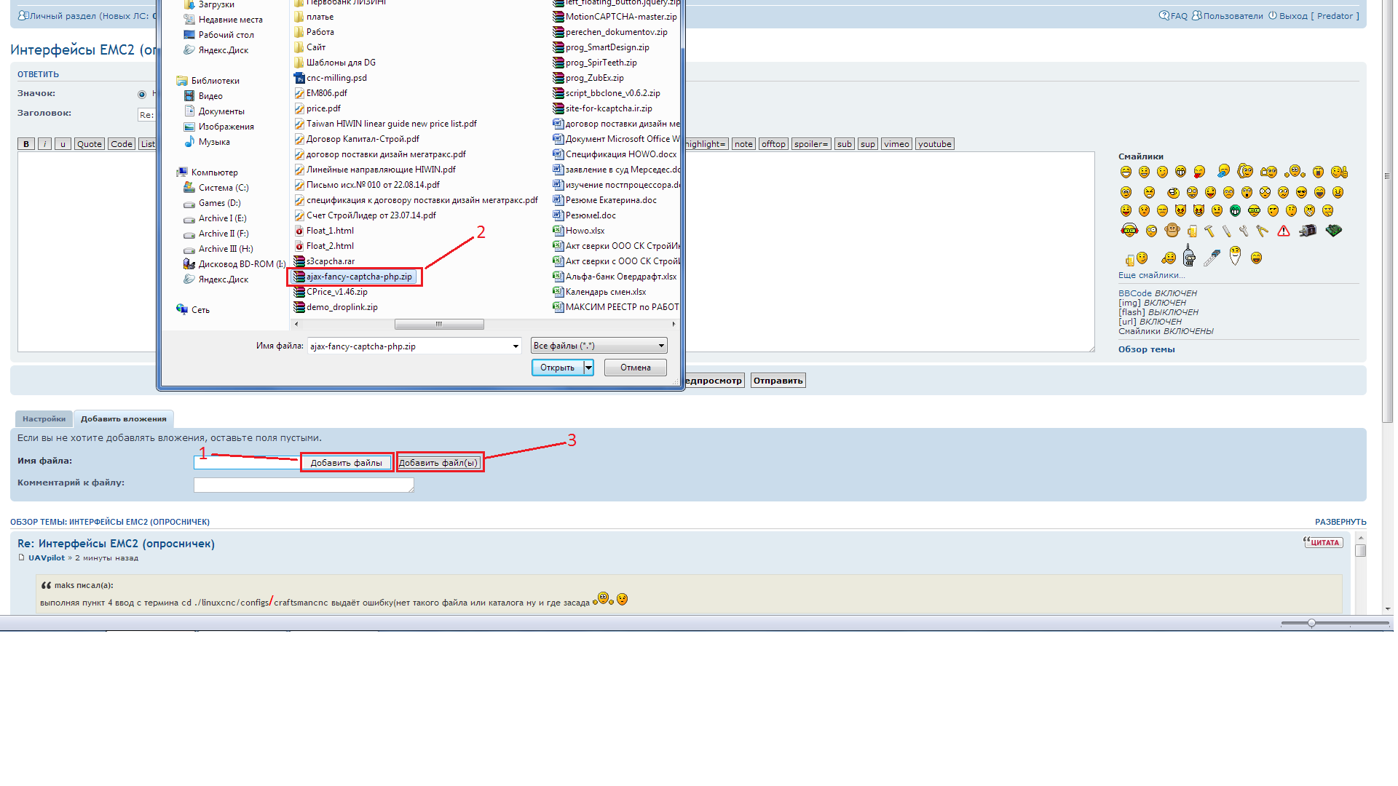Toggle bold B formatting button
The width and height of the screenshot is (1398, 786).
(x=26, y=144)
